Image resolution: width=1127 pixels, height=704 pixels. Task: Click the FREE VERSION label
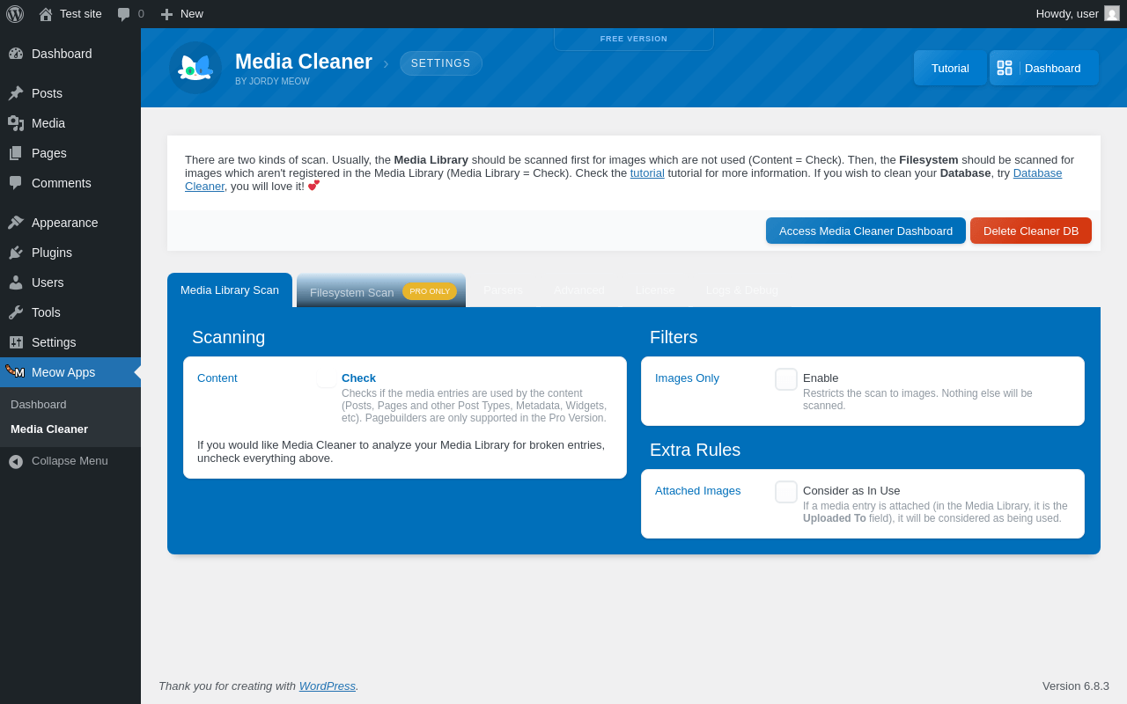coord(634,39)
